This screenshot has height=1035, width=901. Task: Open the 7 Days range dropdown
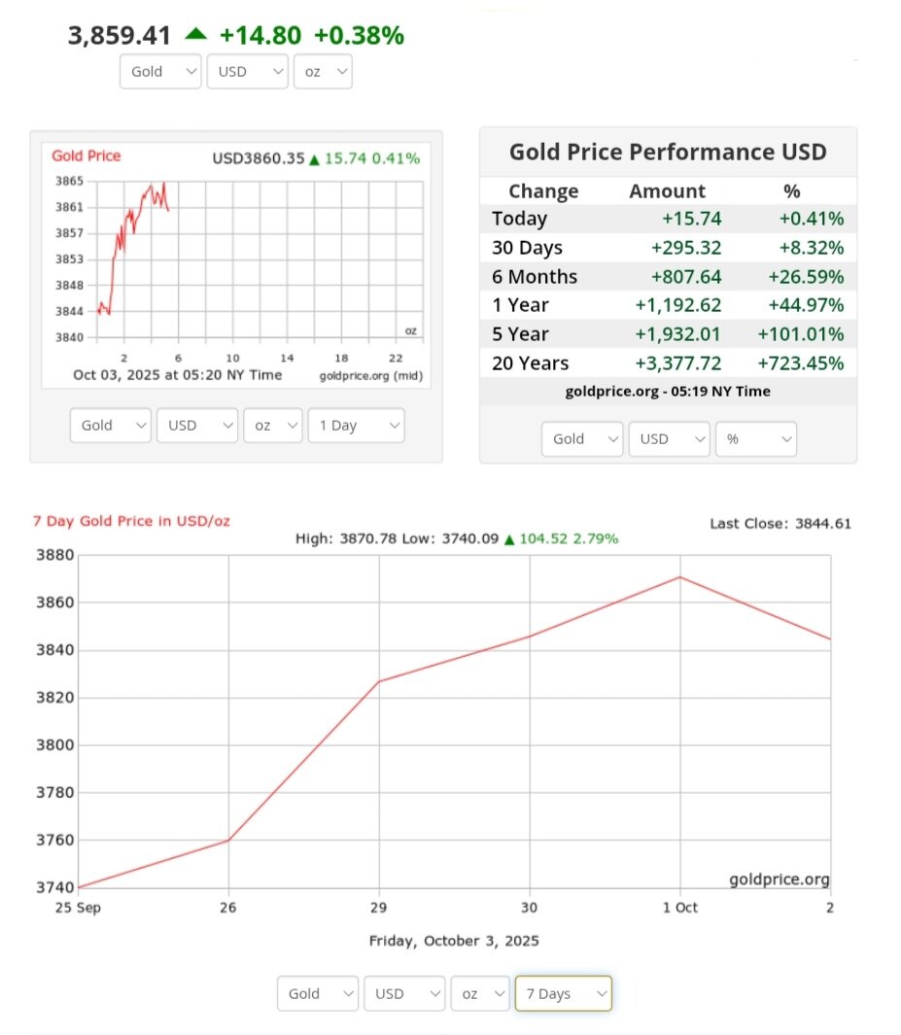coord(563,993)
